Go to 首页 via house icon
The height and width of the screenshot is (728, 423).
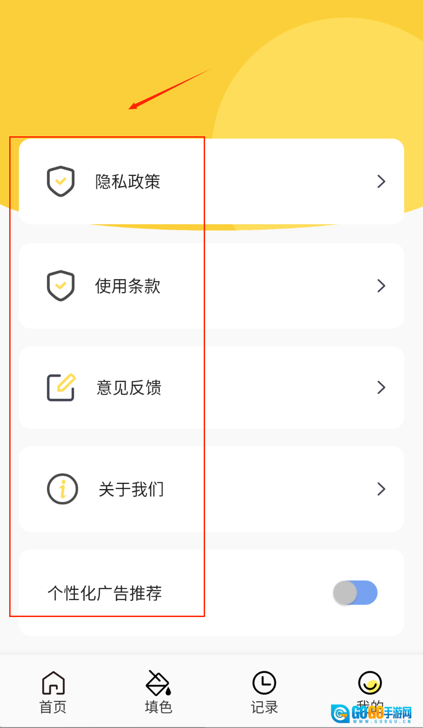click(53, 683)
